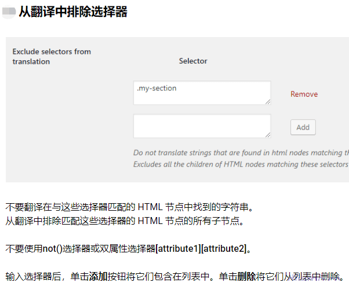The image size is (349, 290).
Task: Click the [attribute1][attribute2] text
Action: click(x=201, y=249)
